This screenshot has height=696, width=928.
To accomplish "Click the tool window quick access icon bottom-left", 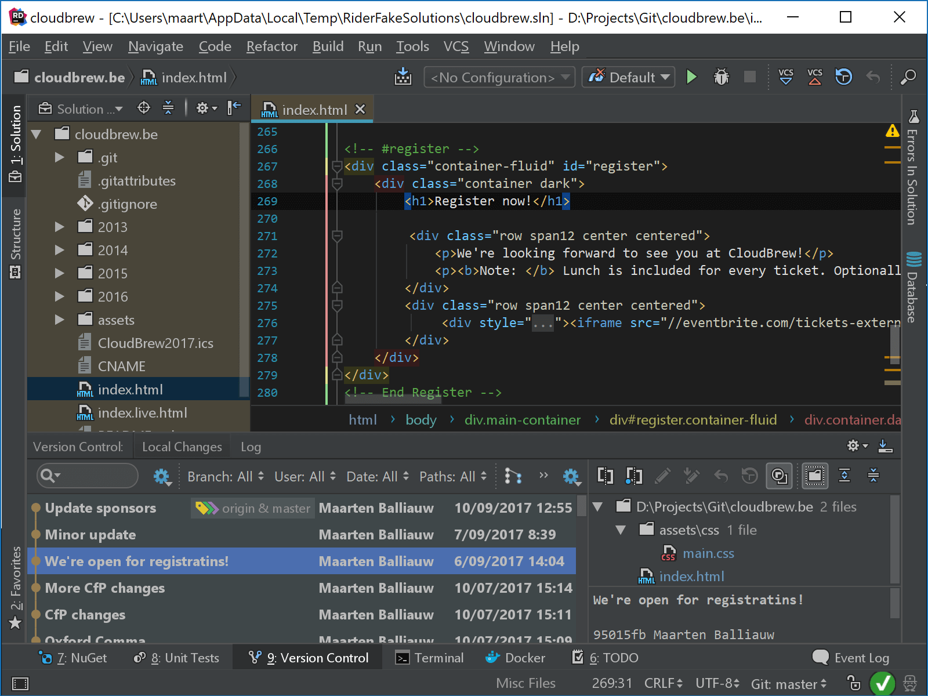I will point(20,684).
